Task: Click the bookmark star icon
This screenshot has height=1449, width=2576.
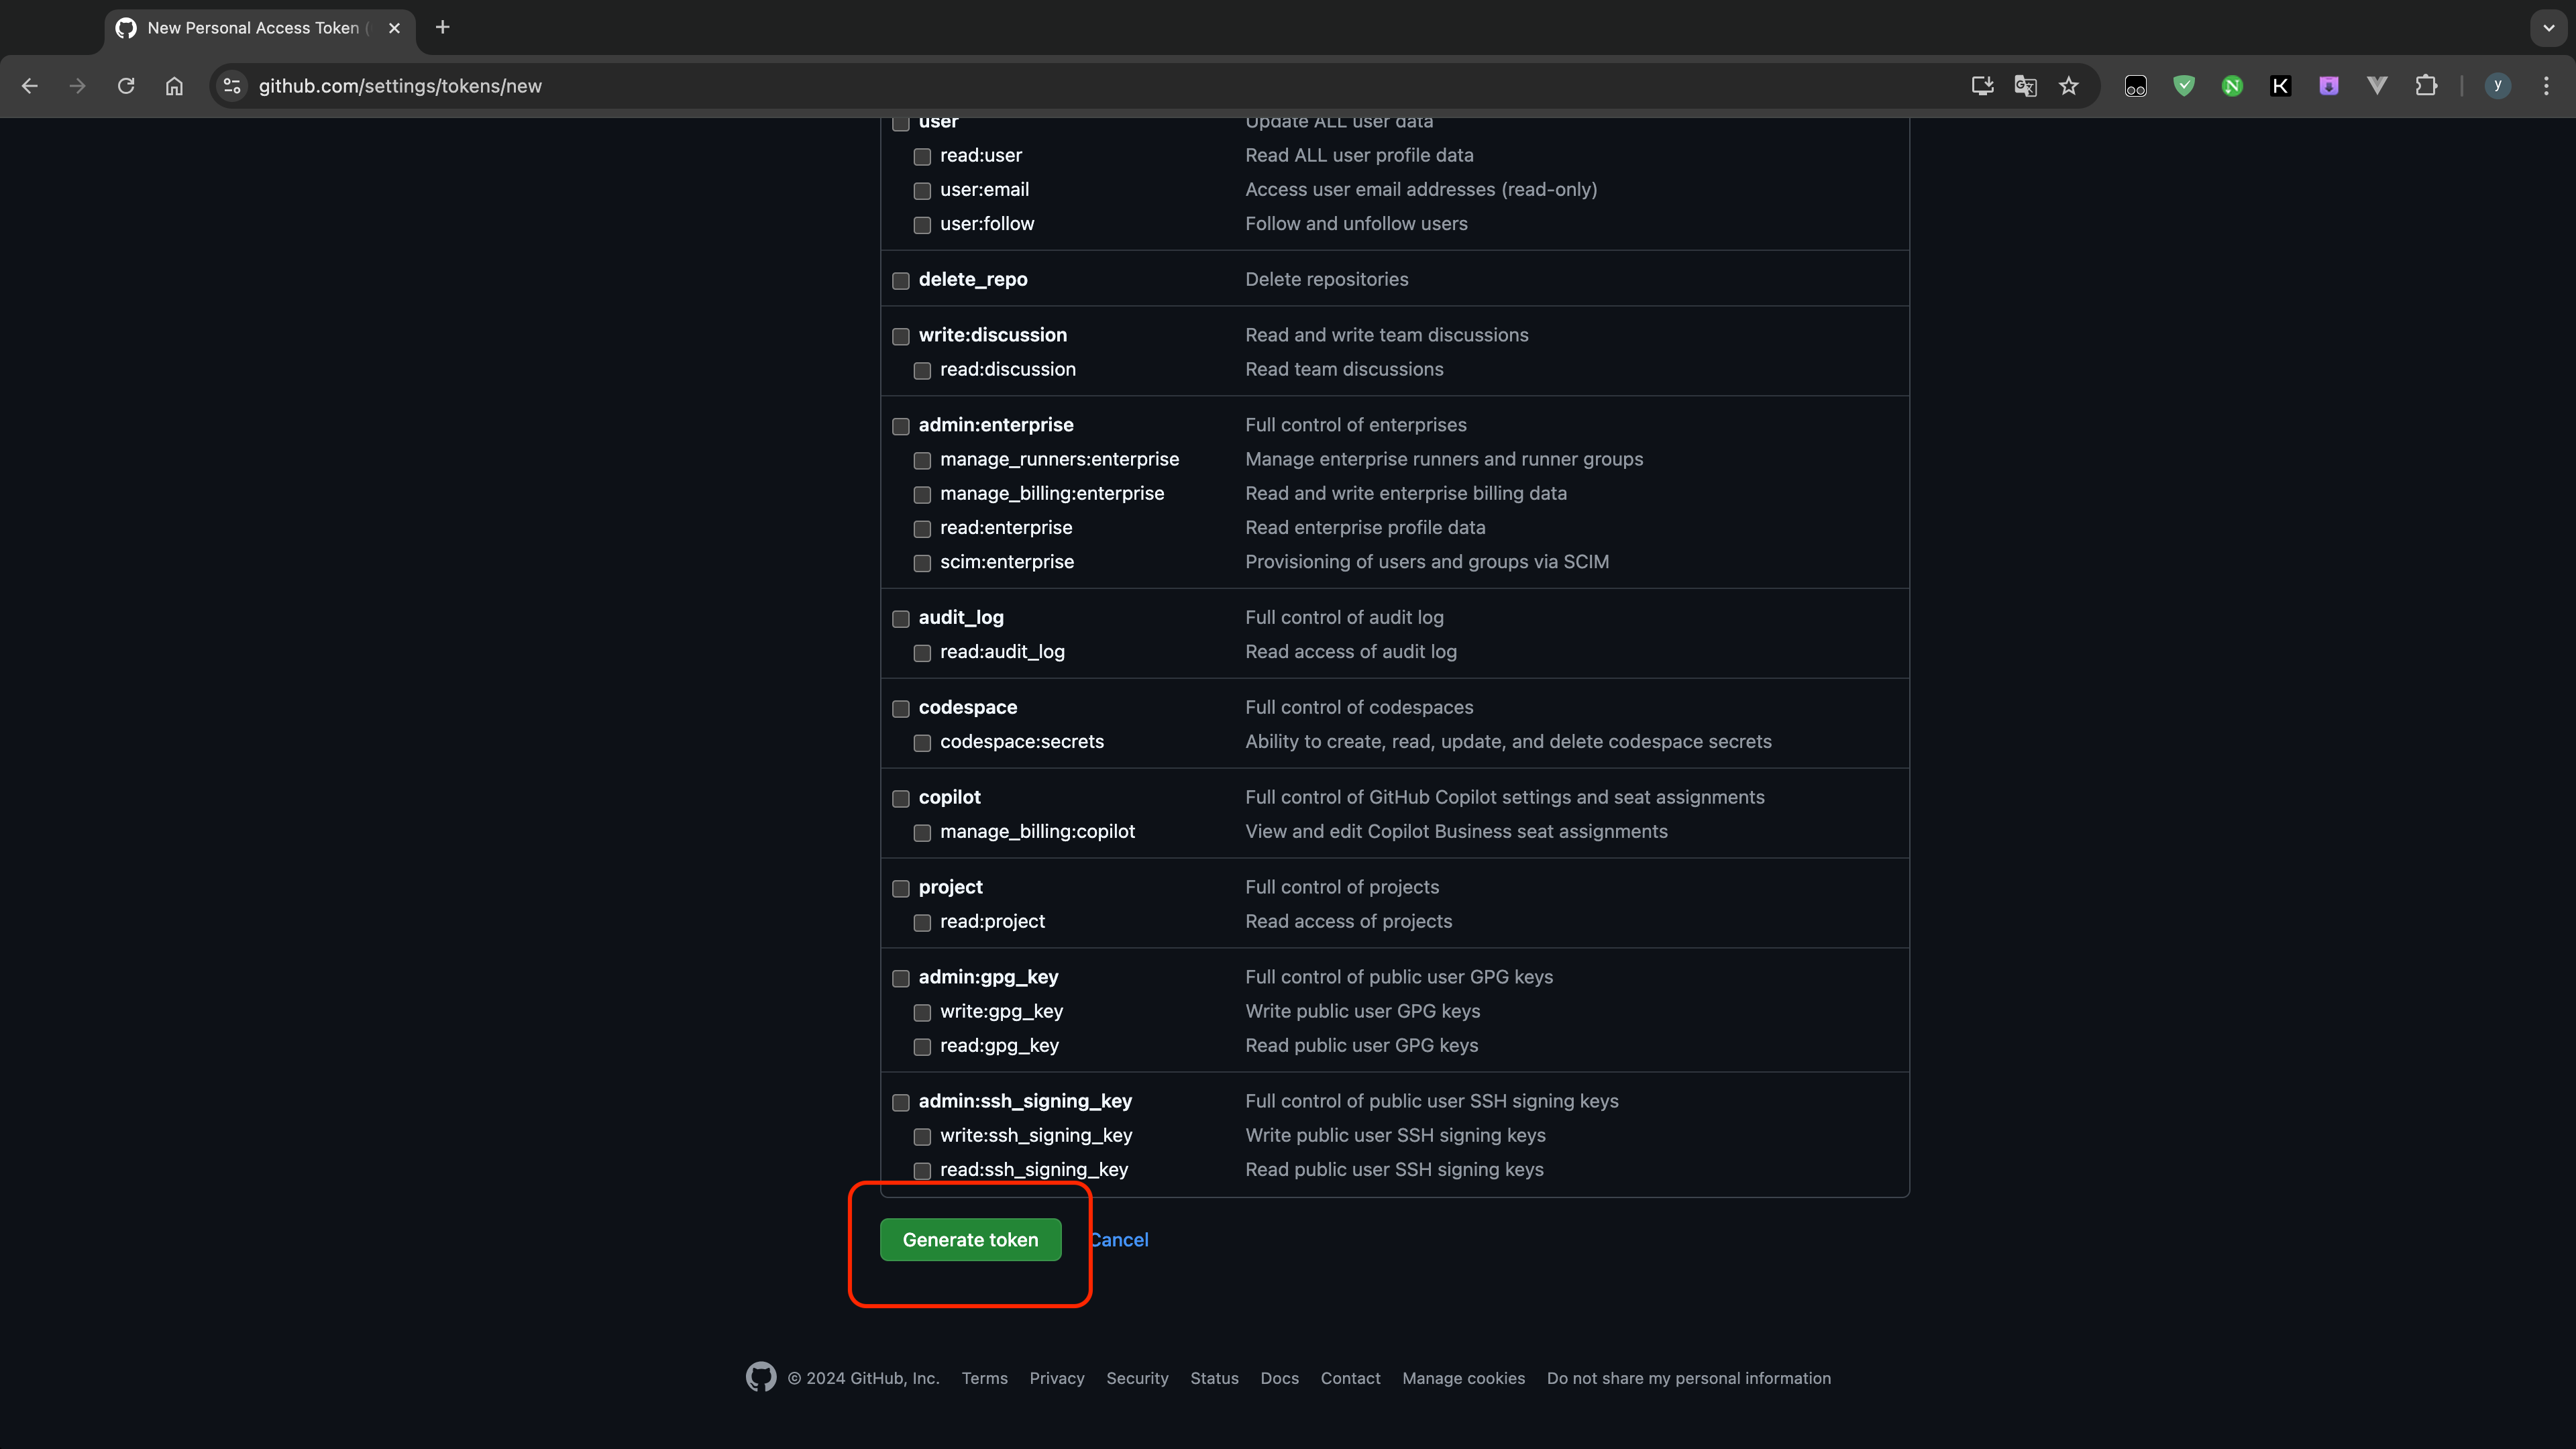Action: point(2068,86)
